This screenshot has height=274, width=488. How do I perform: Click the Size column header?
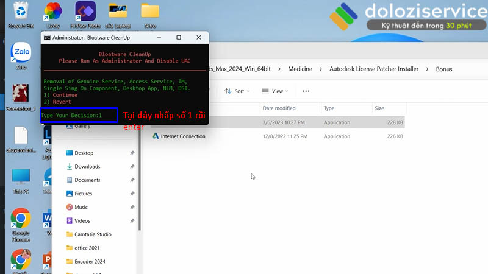tap(379, 108)
